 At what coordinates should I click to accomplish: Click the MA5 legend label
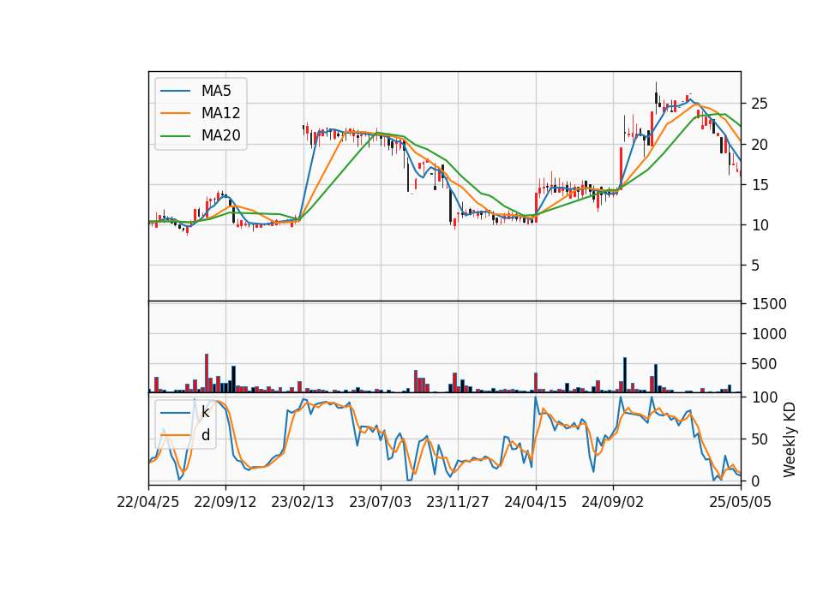[216, 91]
